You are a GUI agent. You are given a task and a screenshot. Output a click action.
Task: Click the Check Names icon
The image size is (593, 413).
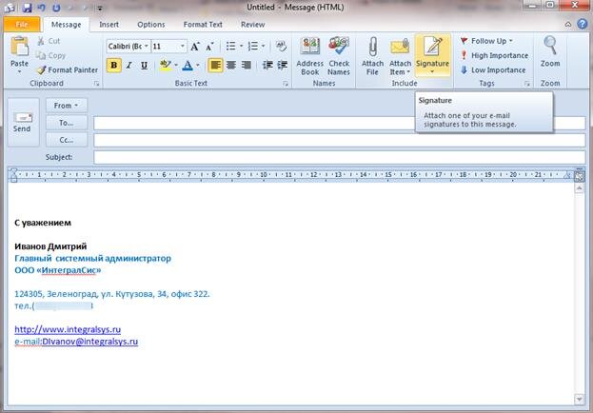click(339, 56)
